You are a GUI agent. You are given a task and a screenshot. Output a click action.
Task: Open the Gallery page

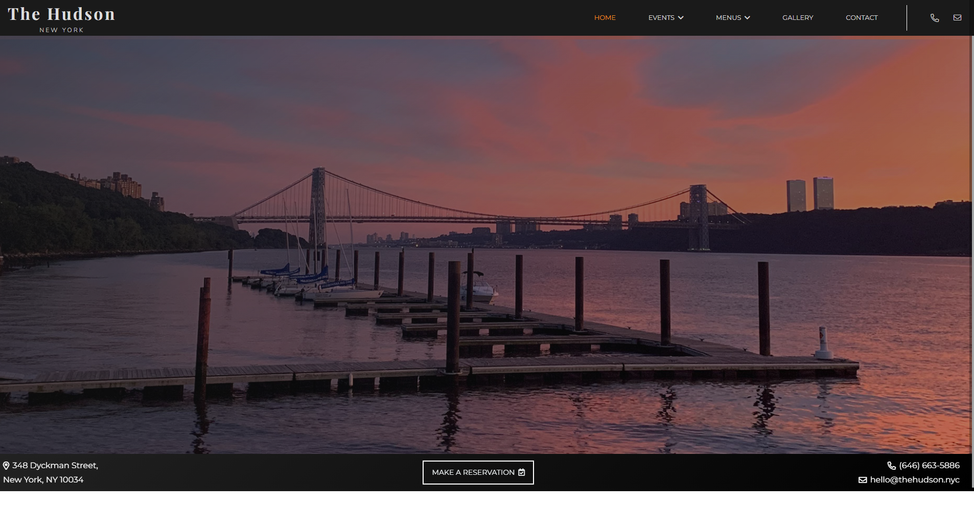[798, 17]
